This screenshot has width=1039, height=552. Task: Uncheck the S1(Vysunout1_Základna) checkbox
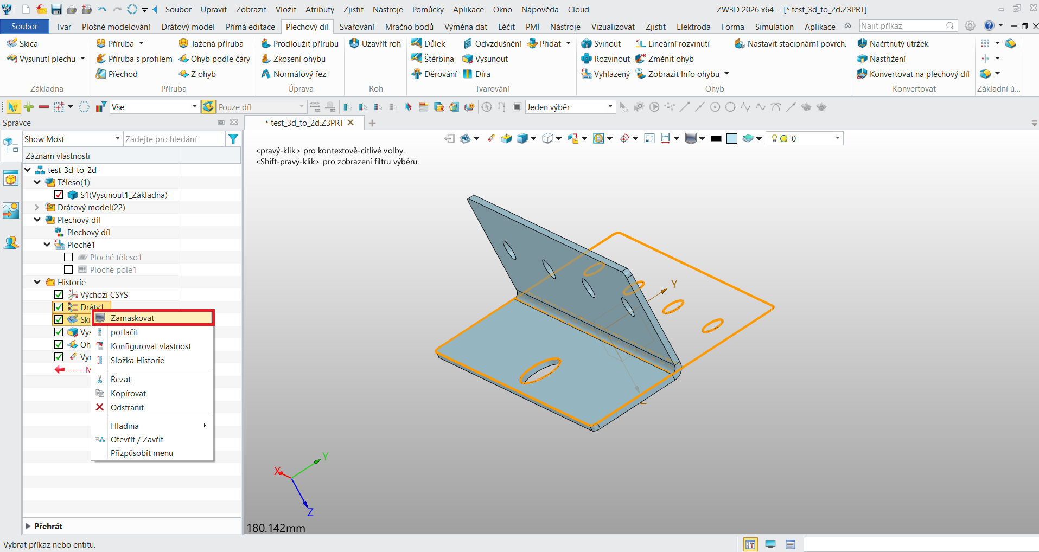point(59,195)
